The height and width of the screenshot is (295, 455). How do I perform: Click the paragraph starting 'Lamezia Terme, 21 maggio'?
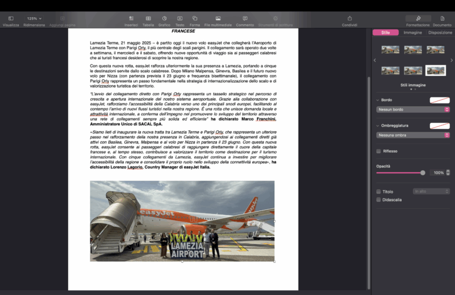[183, 50]
